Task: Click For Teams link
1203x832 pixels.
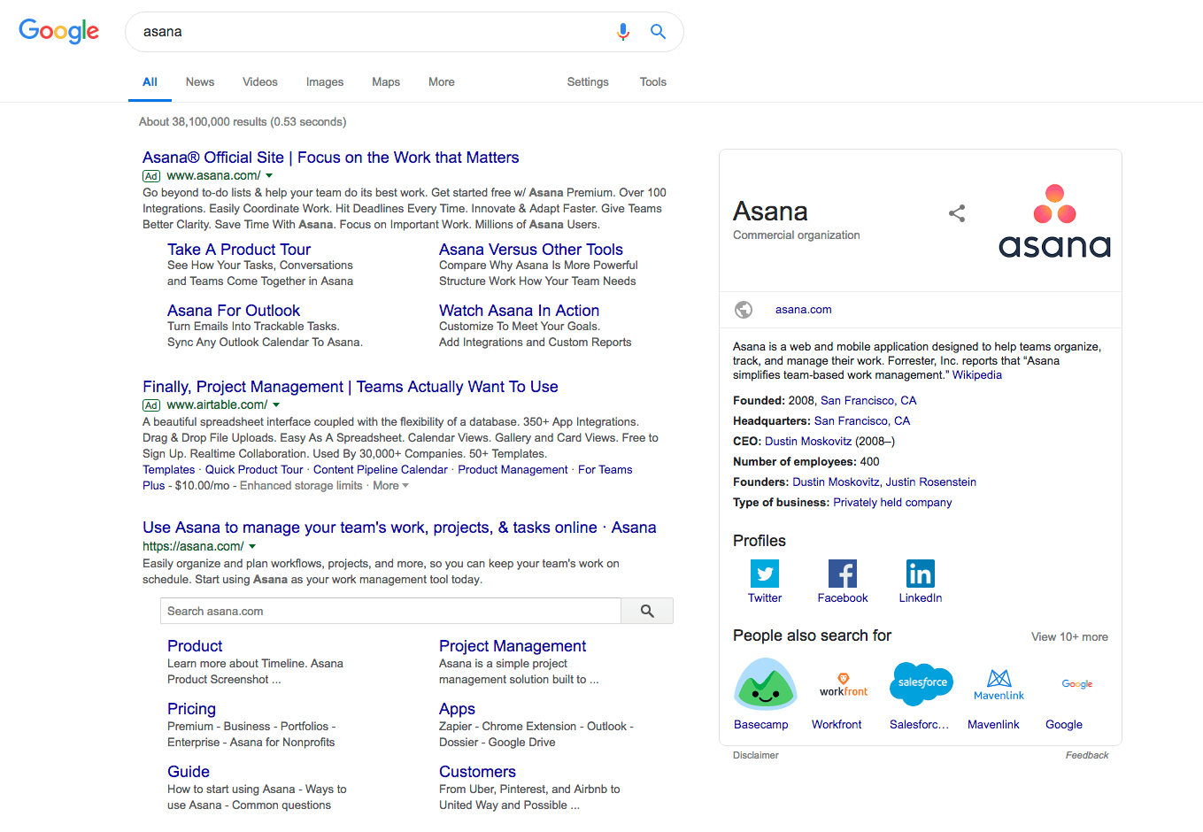Action: point(605,470)
